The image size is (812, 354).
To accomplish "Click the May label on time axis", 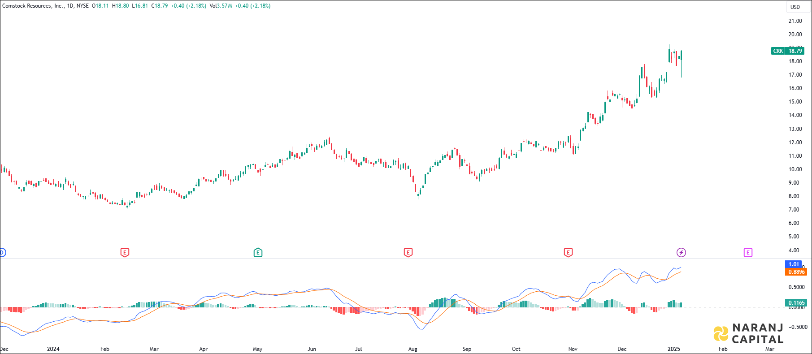I will [257, 349].
